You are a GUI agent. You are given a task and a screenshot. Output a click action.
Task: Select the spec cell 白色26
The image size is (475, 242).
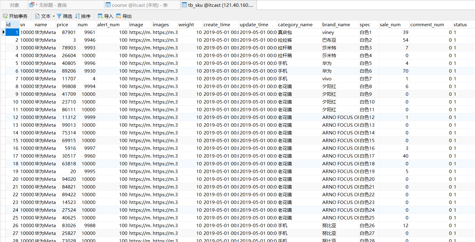coord(369,225)
